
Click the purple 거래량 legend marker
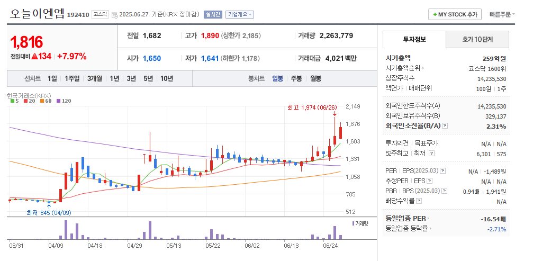pyautogui.click(x=353, y=223)
